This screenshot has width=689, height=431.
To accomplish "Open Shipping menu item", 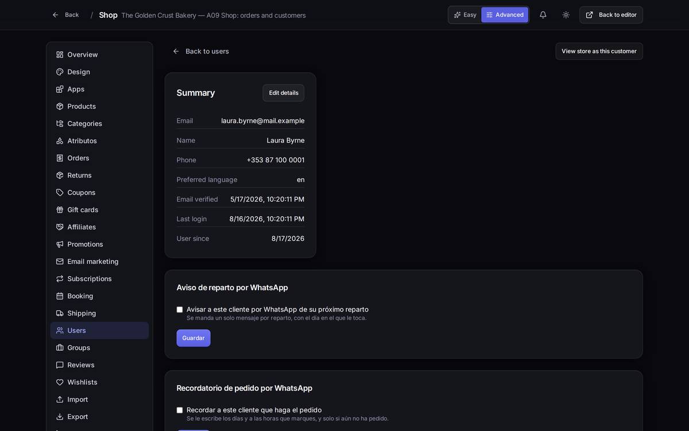I will click(99, 313).
